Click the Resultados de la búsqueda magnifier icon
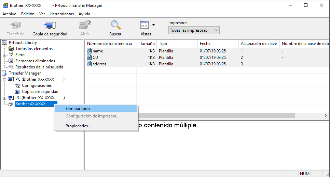 click(x=11, y=67)
